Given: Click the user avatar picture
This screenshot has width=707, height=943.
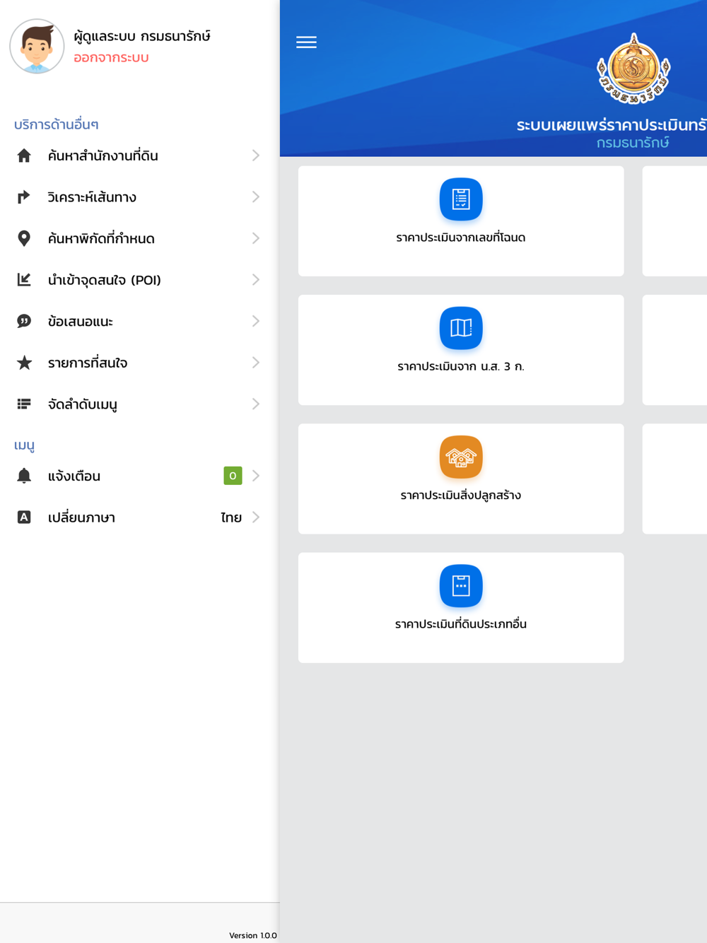Looking at the screenshot, I should (x=37, y=47).
